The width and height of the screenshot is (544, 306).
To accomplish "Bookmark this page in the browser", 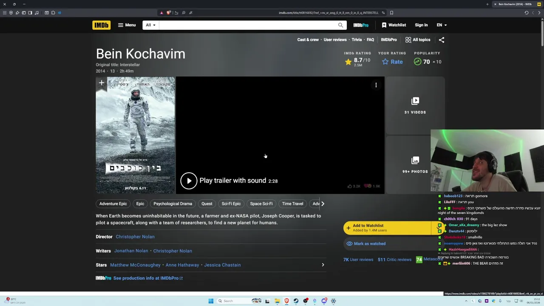I will (391, 13).
